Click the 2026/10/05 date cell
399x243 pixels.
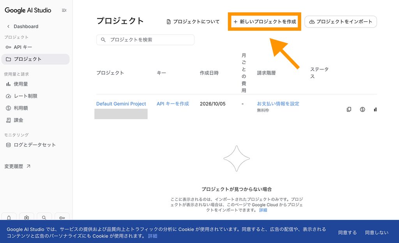point(212,104)
